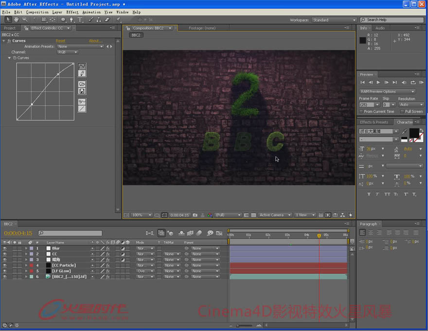
Task: Select the Horizontal Type tool
Action: coord(80,19)
